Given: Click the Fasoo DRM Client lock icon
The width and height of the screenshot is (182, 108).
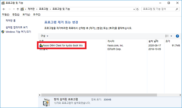Looking at the screenshot, I should 41,45.
